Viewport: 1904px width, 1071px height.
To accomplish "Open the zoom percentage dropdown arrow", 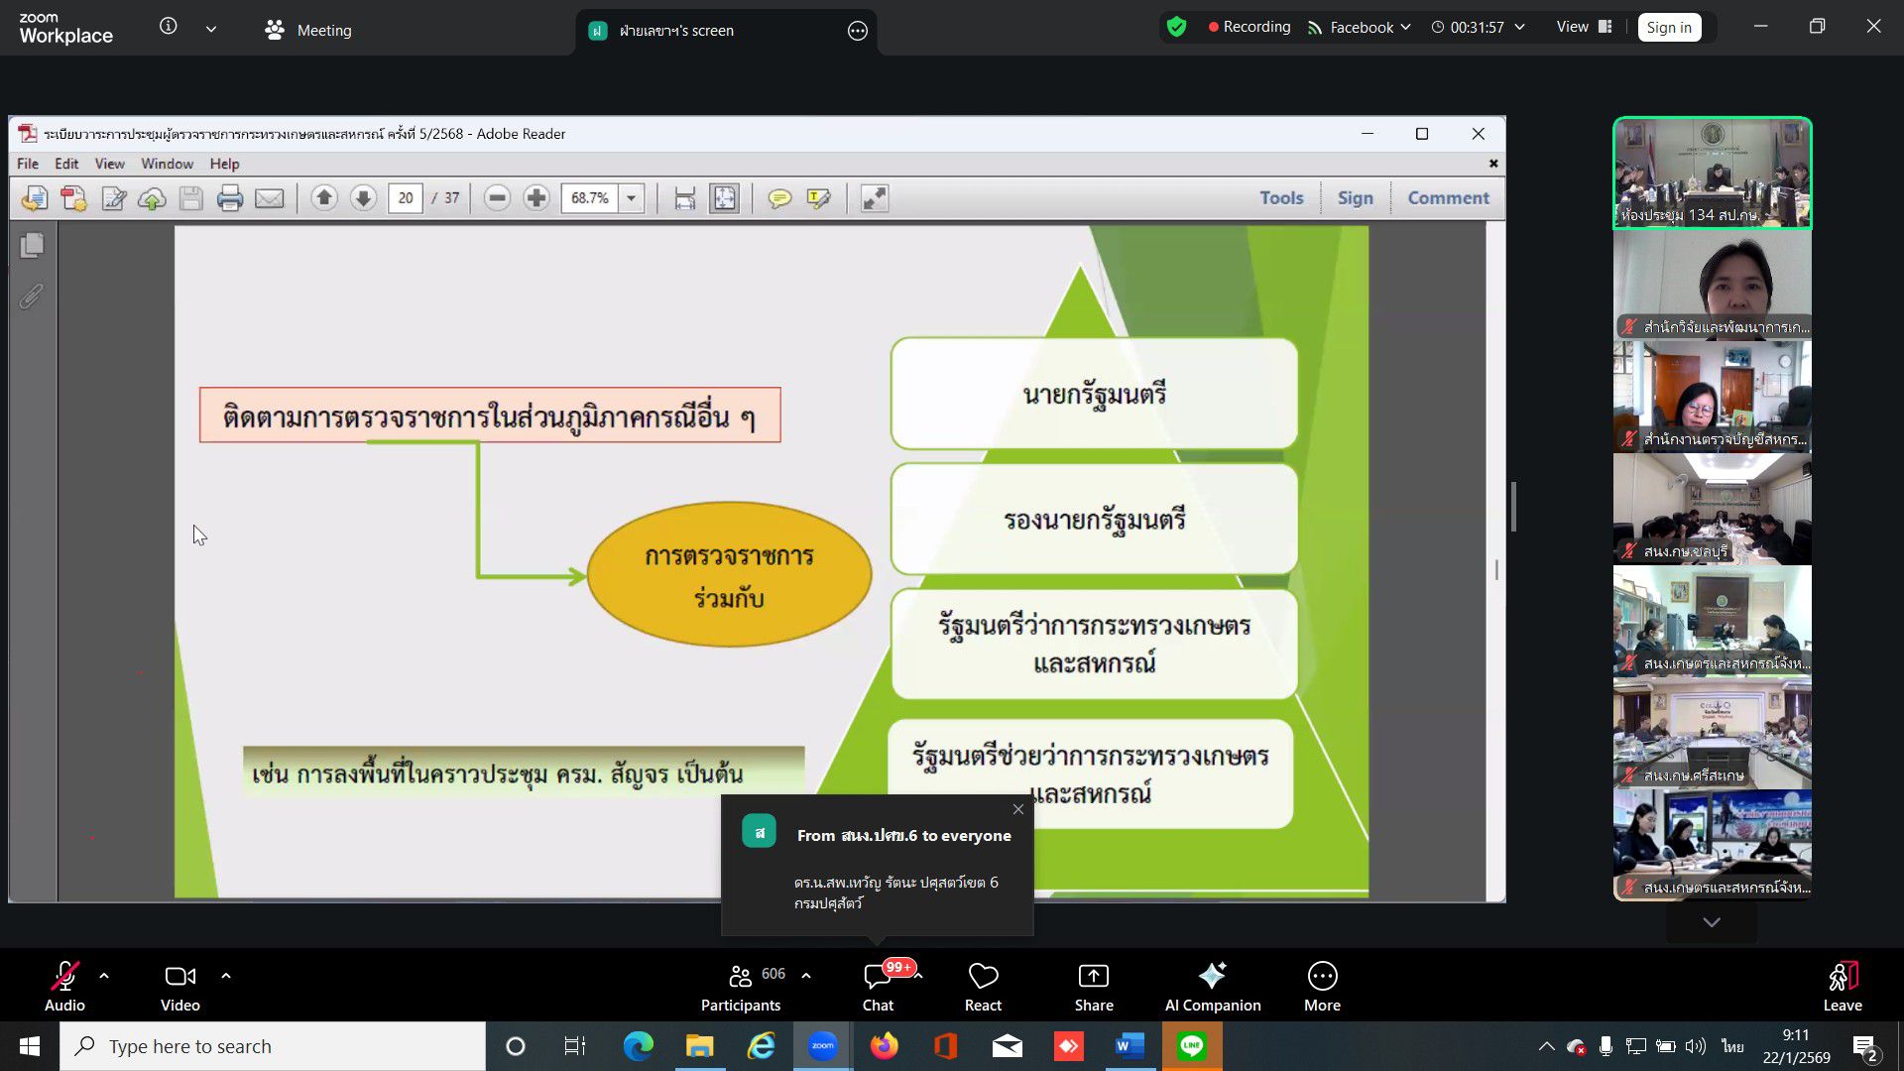I will (631, 198).
